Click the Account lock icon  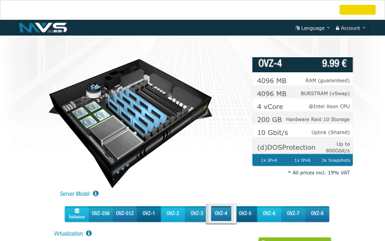coord(337,28)
